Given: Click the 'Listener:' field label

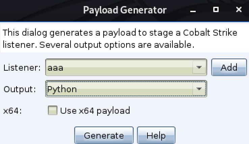Looking at the screenshot, I should pyautogui.click(x=22, y=68).
